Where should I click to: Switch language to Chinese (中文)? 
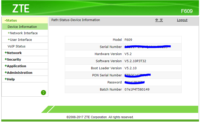coord(159,20)
